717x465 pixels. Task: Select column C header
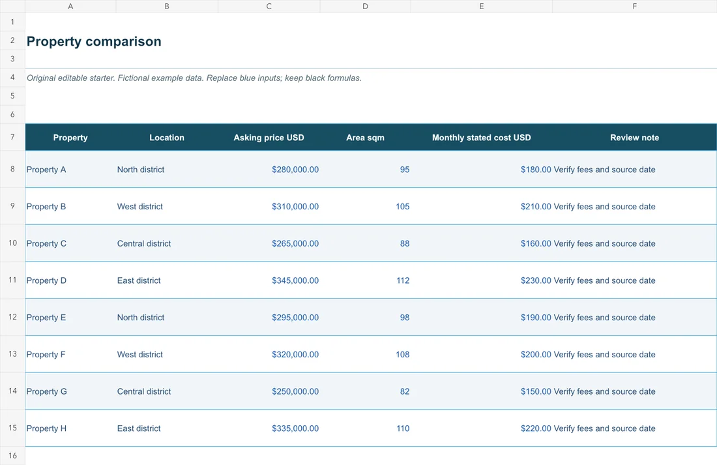point(269,7)
